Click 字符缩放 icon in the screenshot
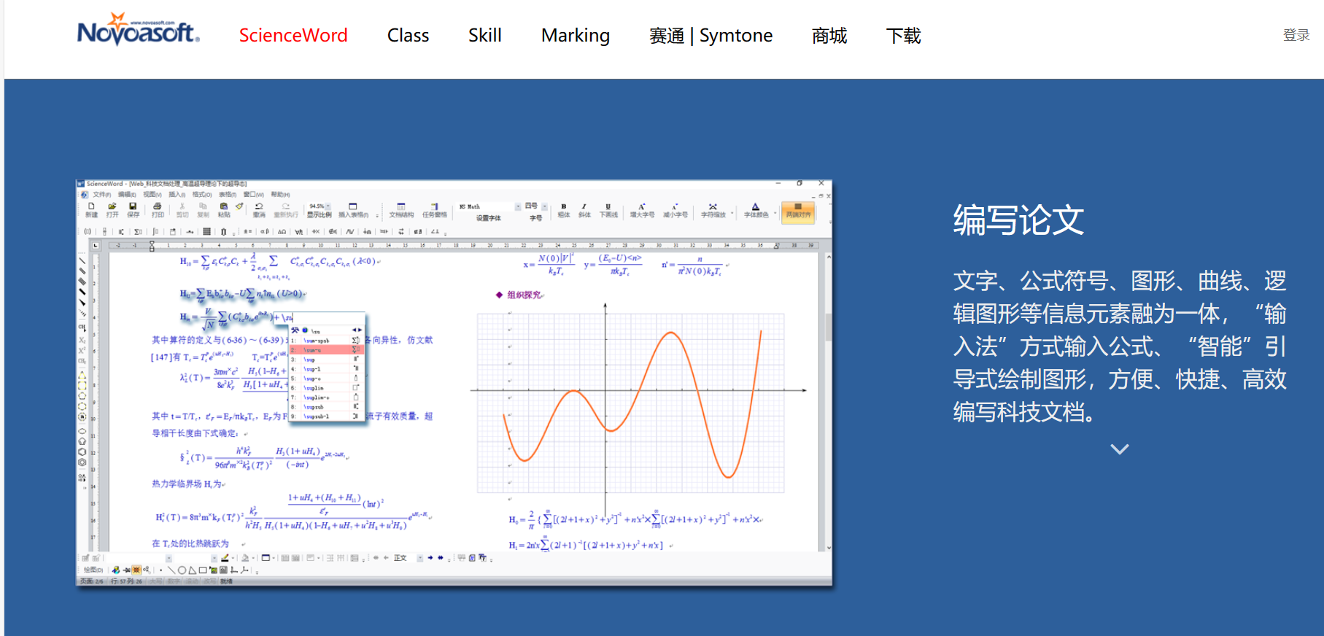 [713, 210]
